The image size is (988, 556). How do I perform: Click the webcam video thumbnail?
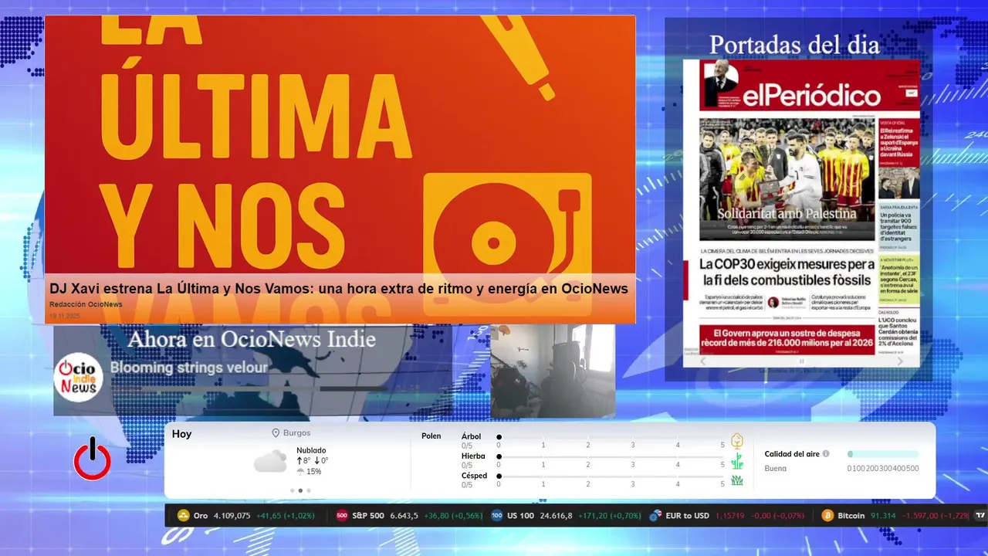[x=553, y=371]
